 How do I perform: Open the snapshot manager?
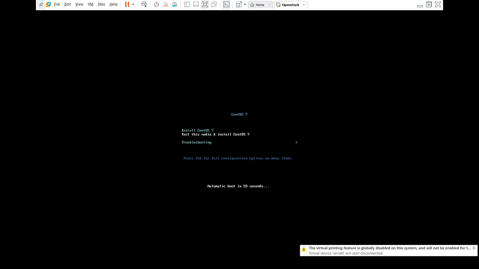[x=175, y=5]
